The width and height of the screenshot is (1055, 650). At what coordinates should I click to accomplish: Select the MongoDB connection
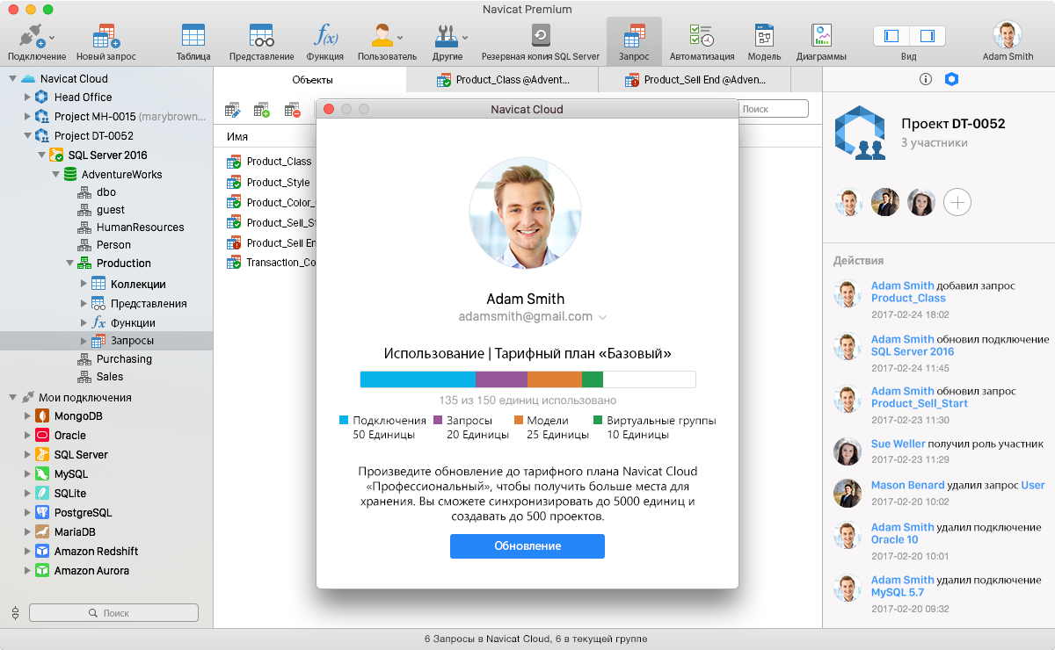click(78, 416)
